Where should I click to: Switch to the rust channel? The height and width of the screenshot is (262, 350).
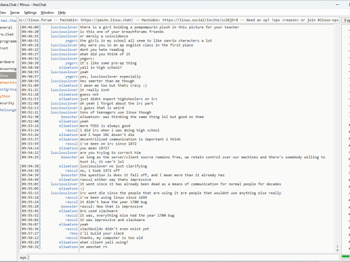pyautogui.click(x=4, y=48)
